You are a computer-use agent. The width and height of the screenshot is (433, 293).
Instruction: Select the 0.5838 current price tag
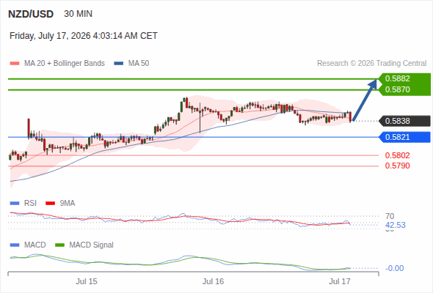pyautogui.click(x=404, y=121)
